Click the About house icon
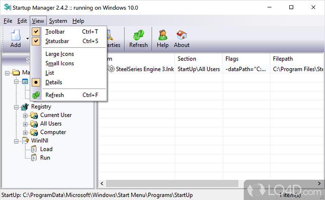325x200 pixels. pos(182,35)
